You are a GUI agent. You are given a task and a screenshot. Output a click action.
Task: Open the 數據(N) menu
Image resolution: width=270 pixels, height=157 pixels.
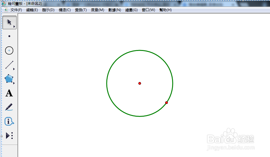coord(115,10)
